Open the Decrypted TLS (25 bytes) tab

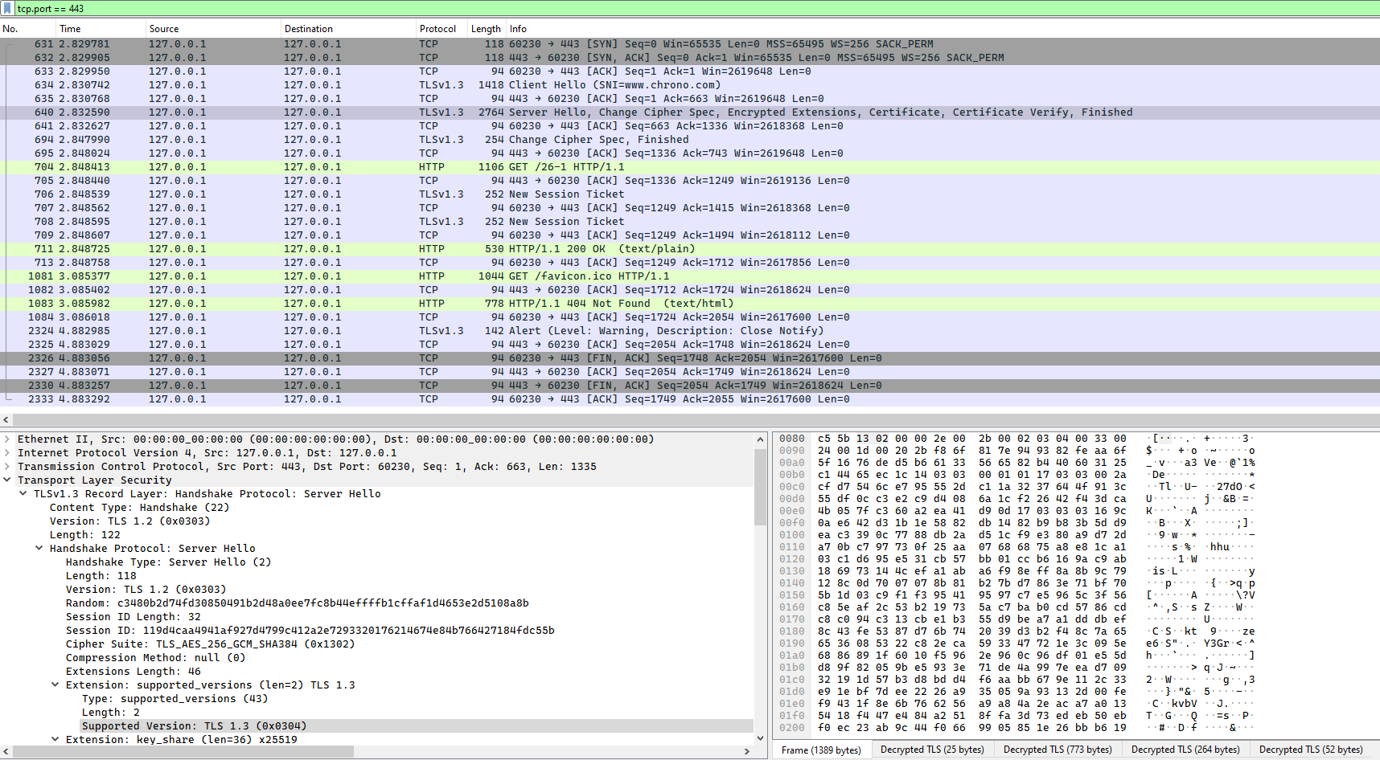(x=932, y=750)
